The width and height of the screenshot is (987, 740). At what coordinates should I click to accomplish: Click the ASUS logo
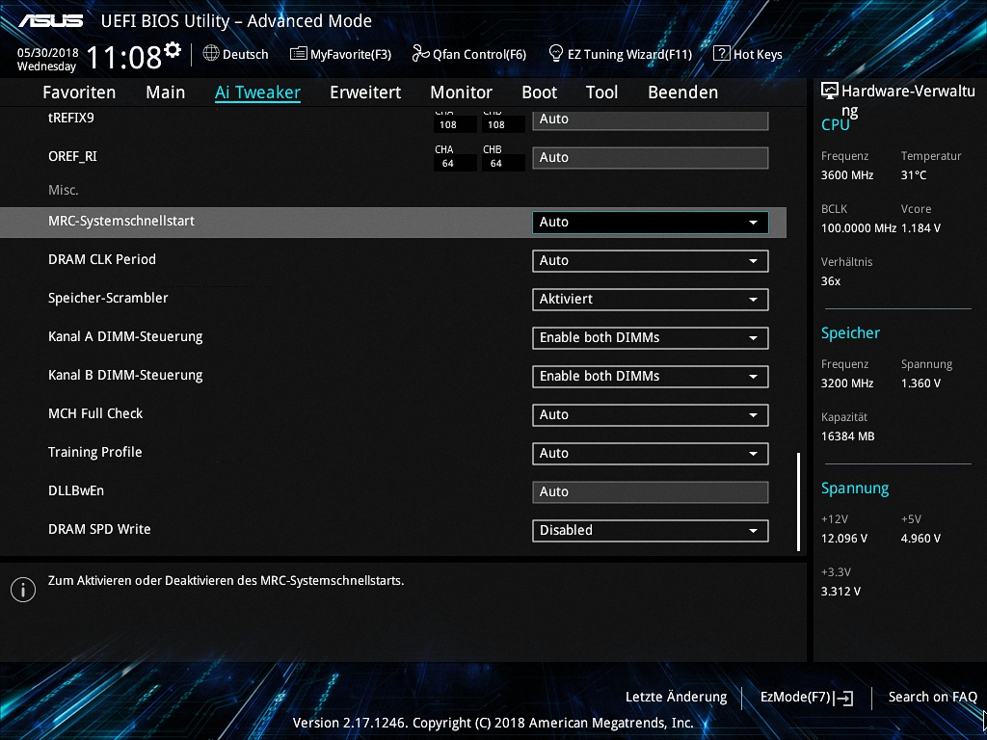pos(50,21)
